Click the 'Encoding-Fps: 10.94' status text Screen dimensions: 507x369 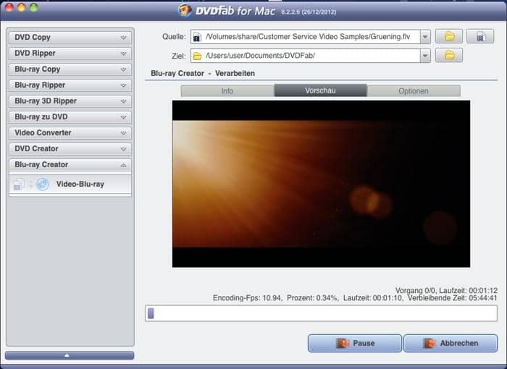[x=247, y=298]
